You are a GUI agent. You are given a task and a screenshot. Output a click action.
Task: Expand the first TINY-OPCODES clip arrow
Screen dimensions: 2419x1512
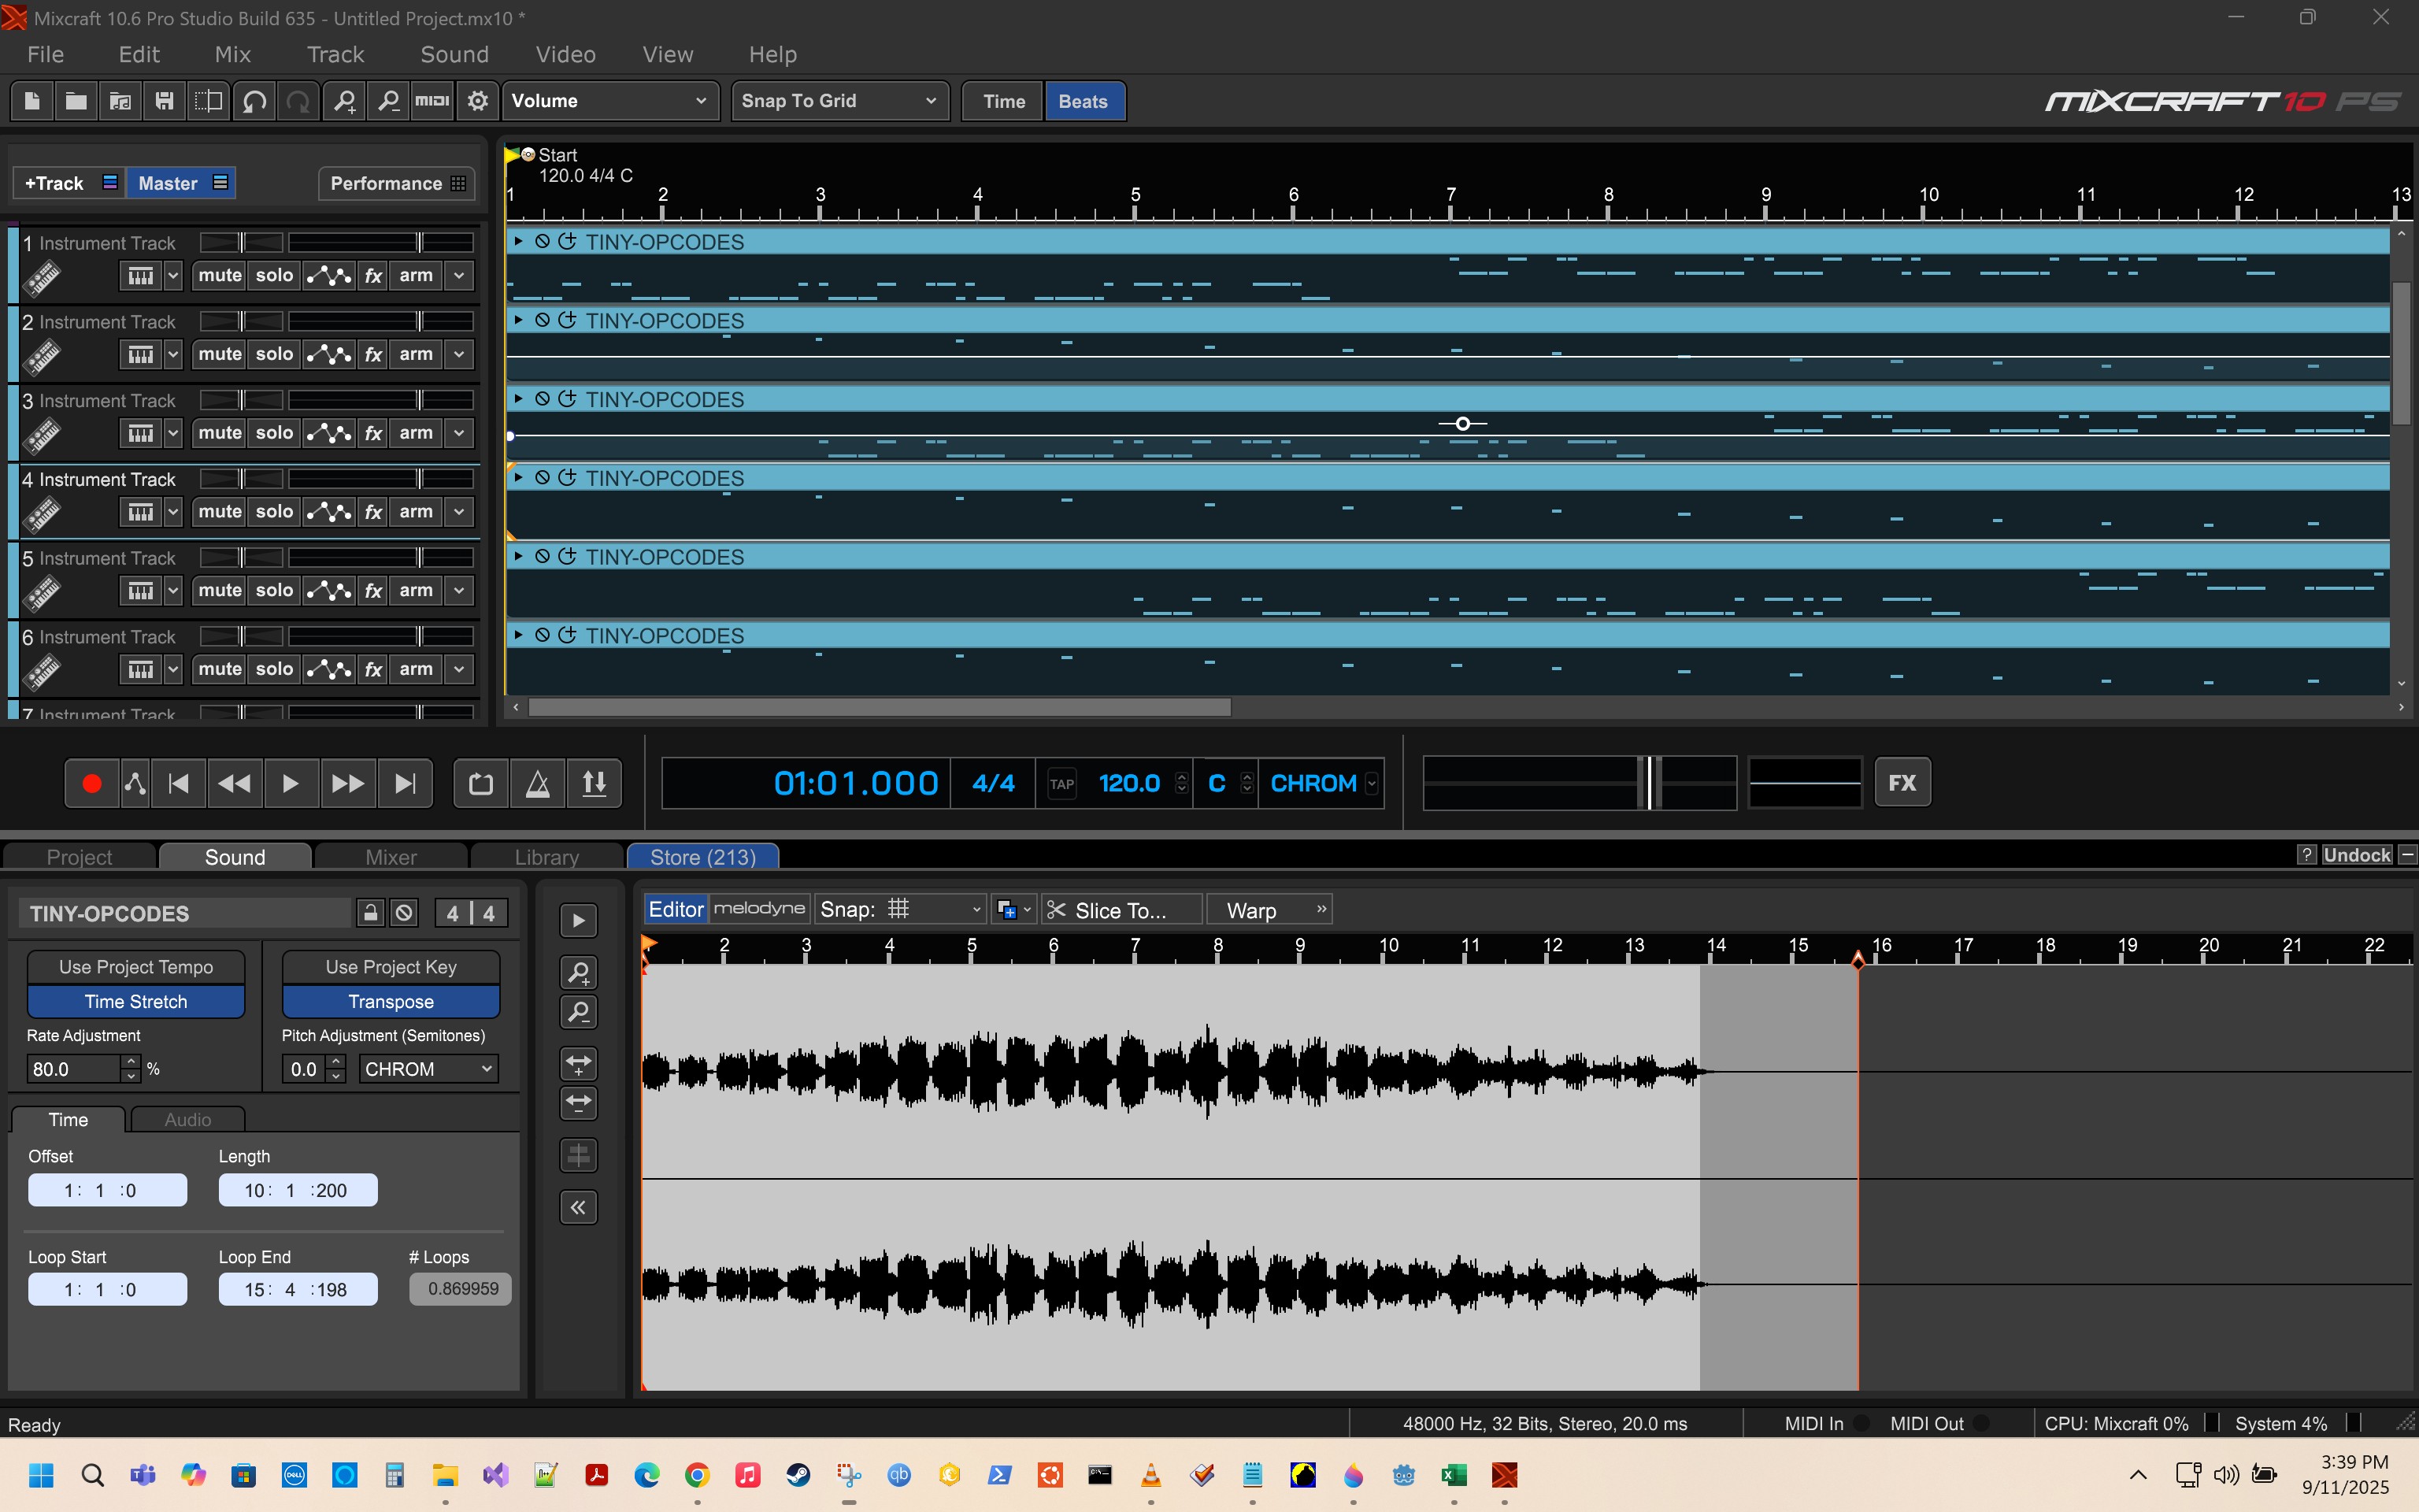point(518,241)
